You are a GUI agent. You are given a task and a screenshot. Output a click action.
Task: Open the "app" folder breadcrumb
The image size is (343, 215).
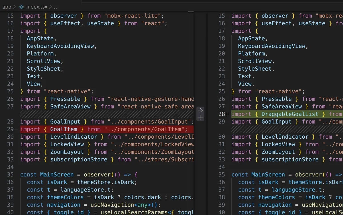point(7,7)
